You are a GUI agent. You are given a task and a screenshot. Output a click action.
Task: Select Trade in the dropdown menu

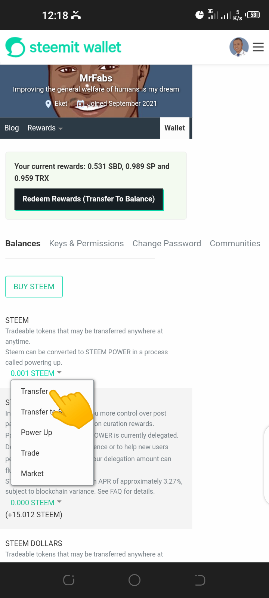pos(30,453)
